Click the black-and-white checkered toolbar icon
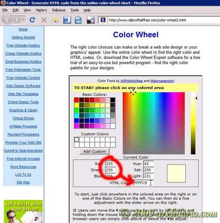Screen dimensions: 220x223 pos(91,20)
